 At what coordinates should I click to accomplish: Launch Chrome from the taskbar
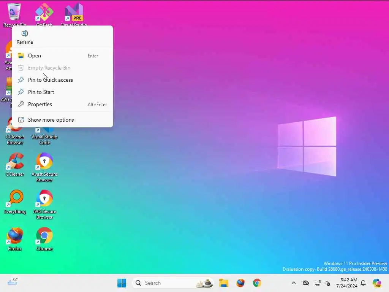pos(257,283)
